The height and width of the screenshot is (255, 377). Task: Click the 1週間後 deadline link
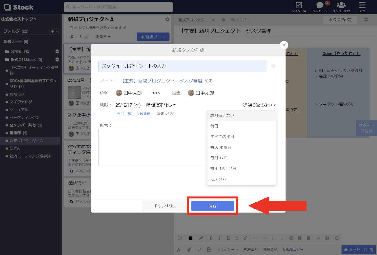(144, 113)
